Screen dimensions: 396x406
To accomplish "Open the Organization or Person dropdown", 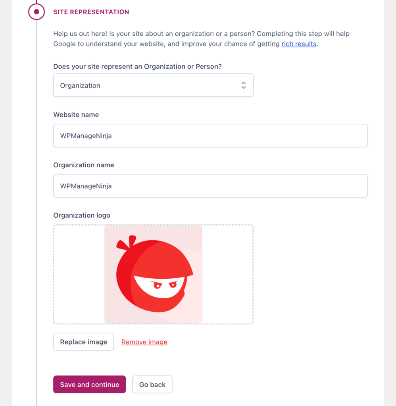I will point(153,85).
